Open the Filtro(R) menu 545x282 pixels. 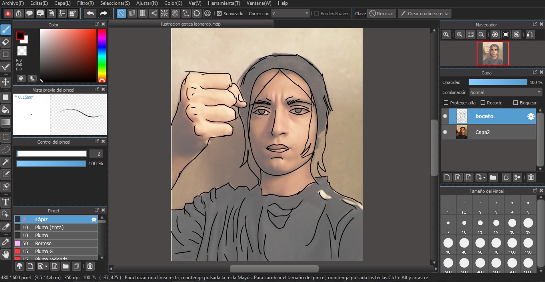[85, 3]
